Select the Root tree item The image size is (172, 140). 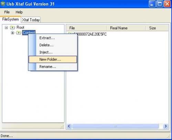point(20,27)
